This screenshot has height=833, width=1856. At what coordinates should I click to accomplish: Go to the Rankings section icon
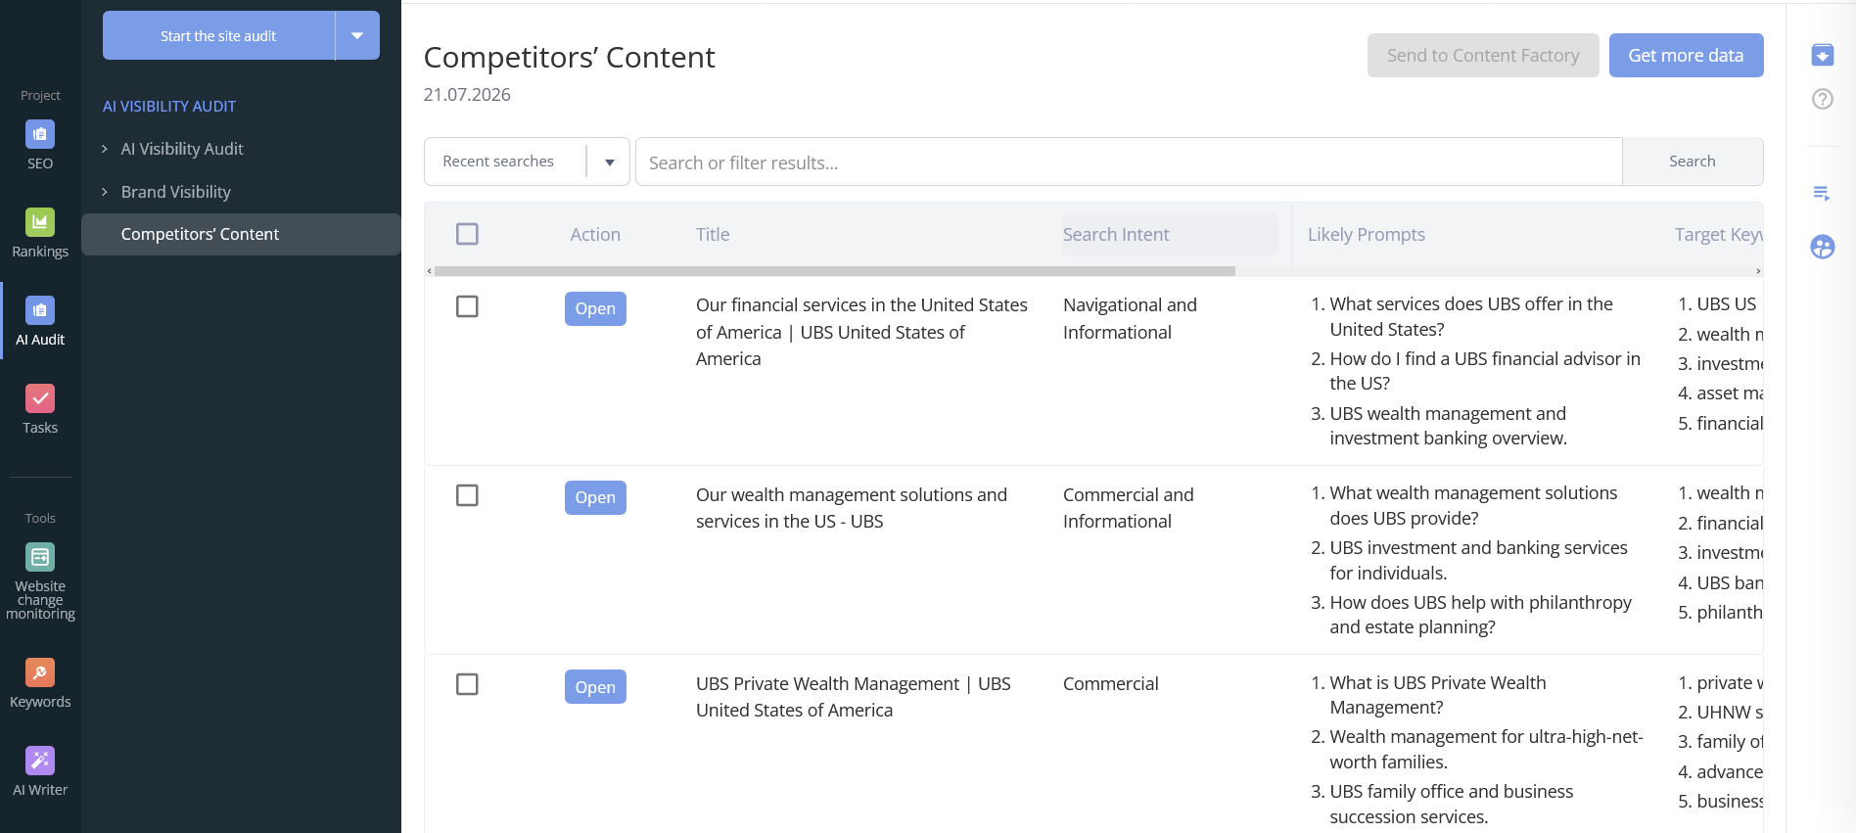[x=40, y=222]
